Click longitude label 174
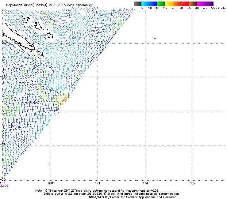The width and height of the screenshot is (227, 199). [145, 183]
